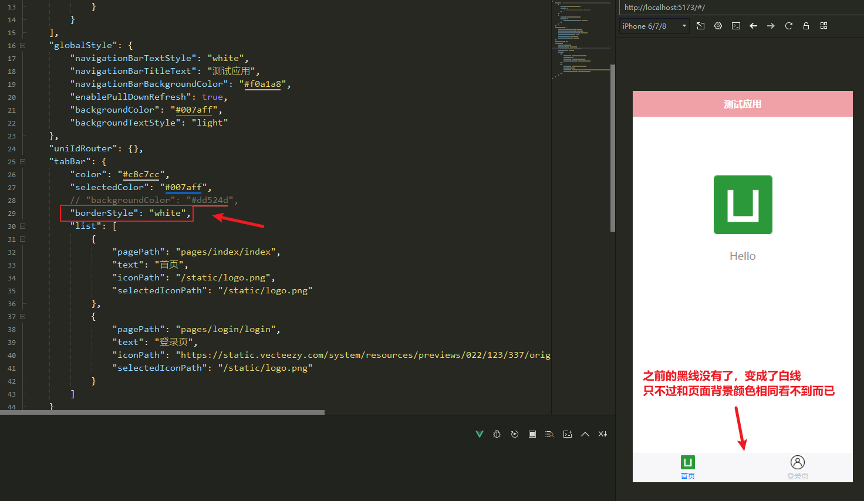Viewport: 864px width, 501px height.
Task: Open the web devtools console icon
Action: click(x=736, y=26)
